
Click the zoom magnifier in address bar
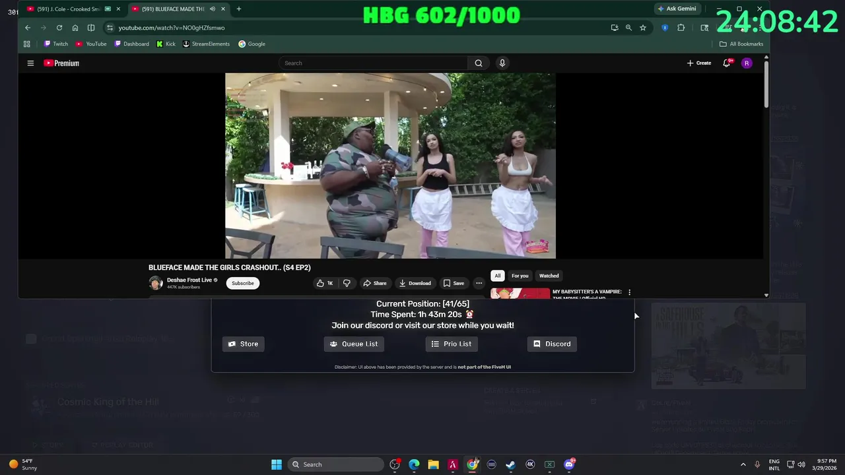point(628,28)
